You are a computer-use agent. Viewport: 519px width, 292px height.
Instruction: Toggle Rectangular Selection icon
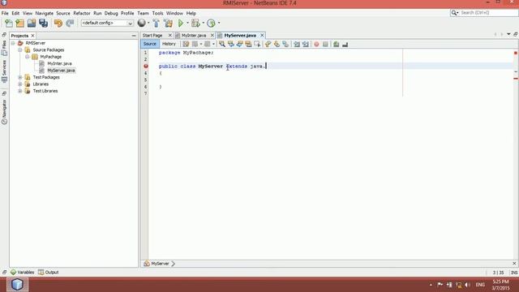pos(257,44)
